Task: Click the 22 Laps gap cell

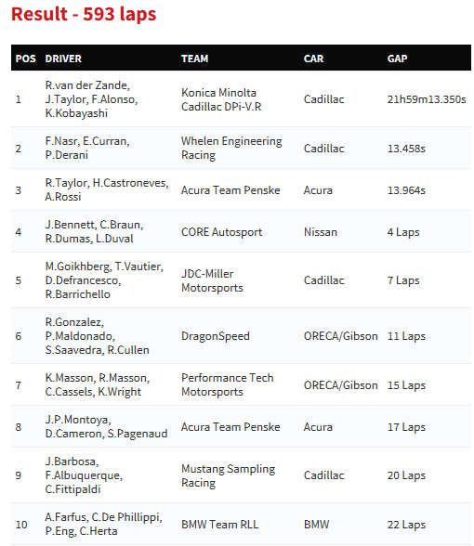Action: coord(406,525)
